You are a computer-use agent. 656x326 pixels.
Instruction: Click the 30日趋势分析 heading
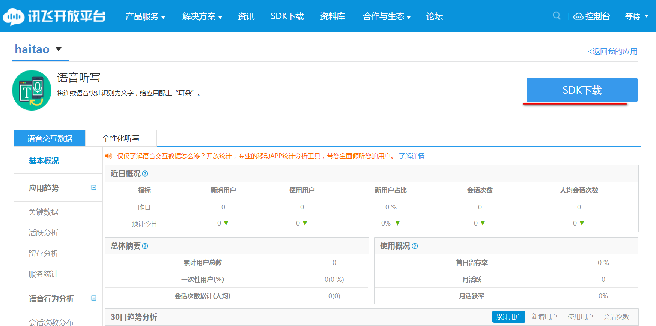134,317
